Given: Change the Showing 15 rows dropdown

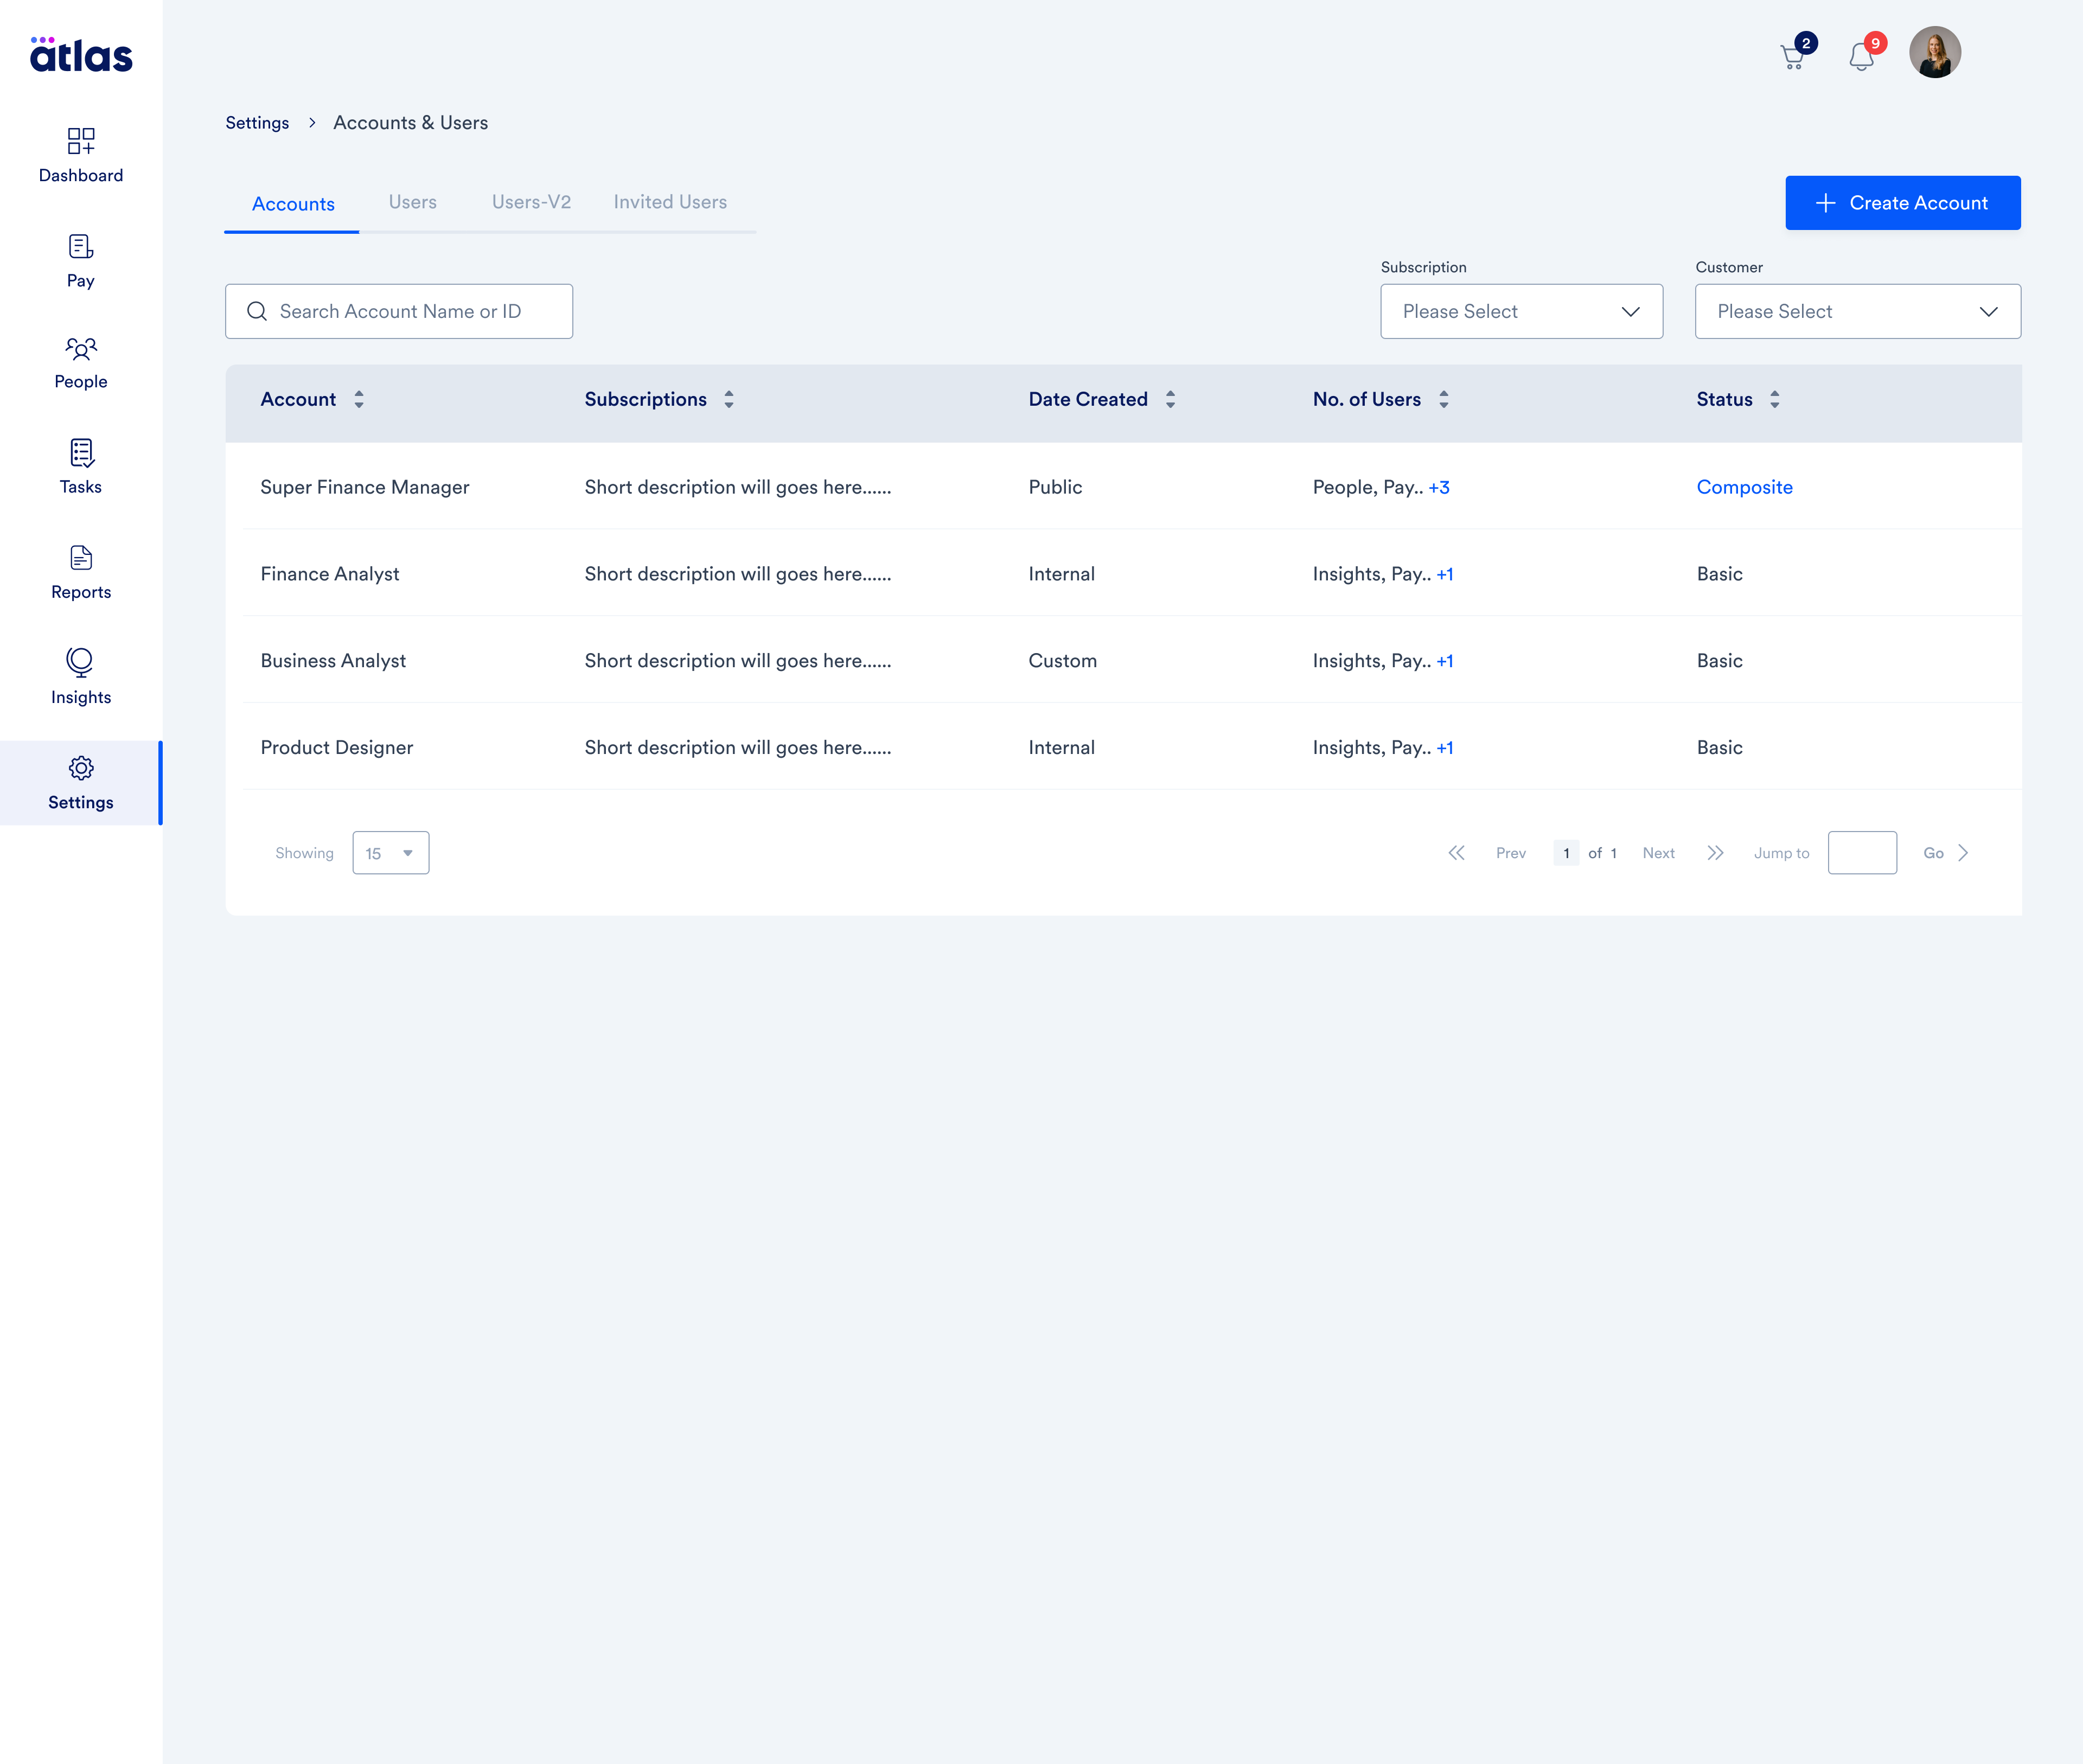Looking at the screenshot, I should [390, 853].
